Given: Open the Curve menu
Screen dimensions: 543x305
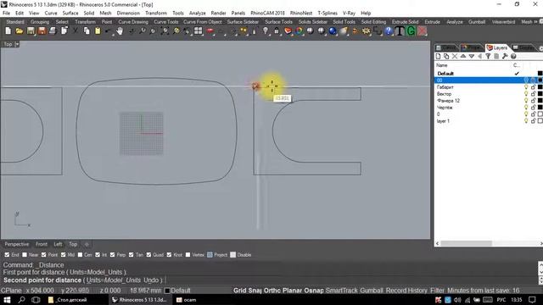Looking at the screenshot, I should point(51,14).
